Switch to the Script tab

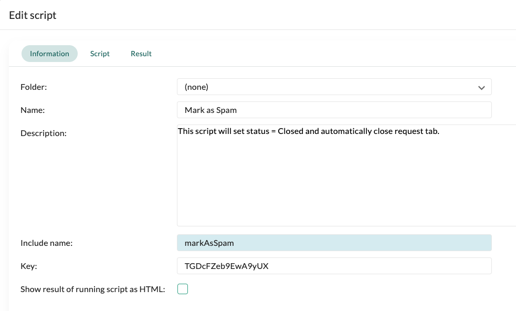point(100,54)
